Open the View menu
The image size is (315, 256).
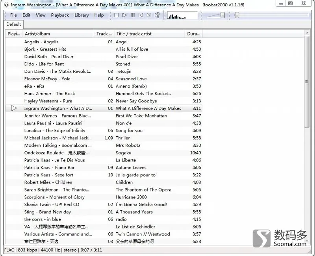(x=41, y=15)
